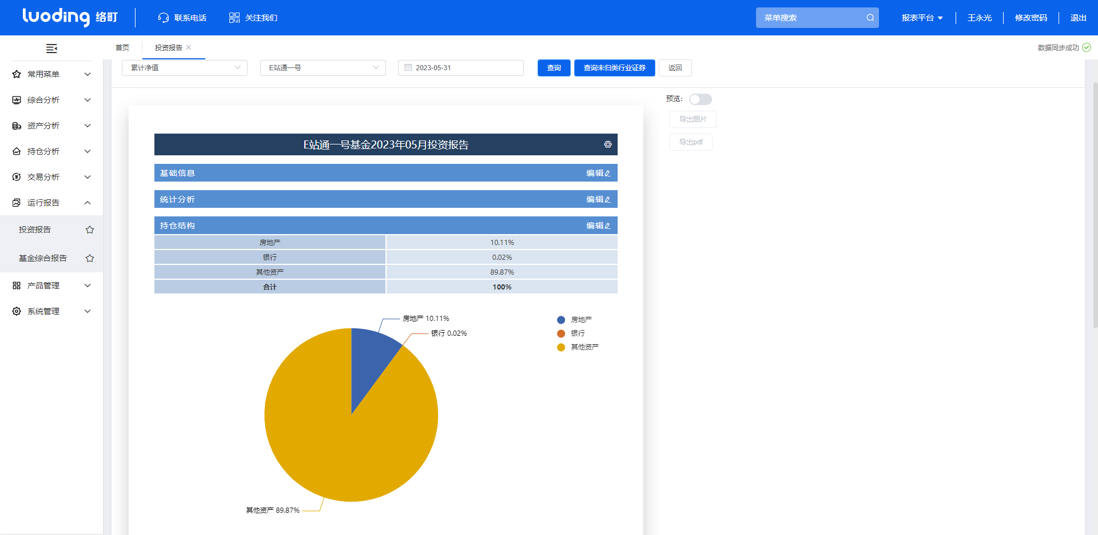The height and width of the screenshot is (535, 1098).
Task: Click the 交易分析 currency icon
Action: click(17, 177)
